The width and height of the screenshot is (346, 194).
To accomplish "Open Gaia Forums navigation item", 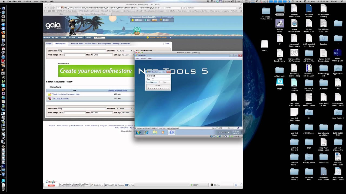I will (72, 37).
